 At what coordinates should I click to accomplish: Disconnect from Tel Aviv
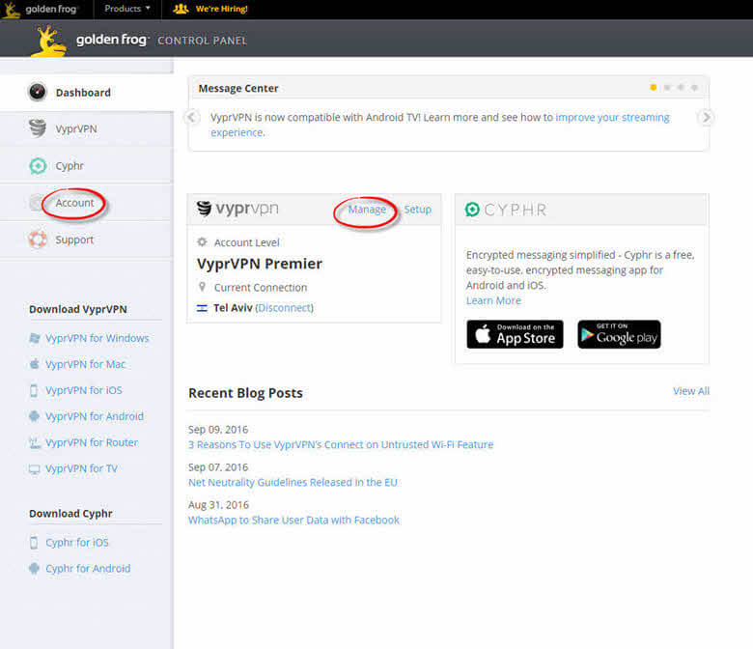[x=284, y=308]
